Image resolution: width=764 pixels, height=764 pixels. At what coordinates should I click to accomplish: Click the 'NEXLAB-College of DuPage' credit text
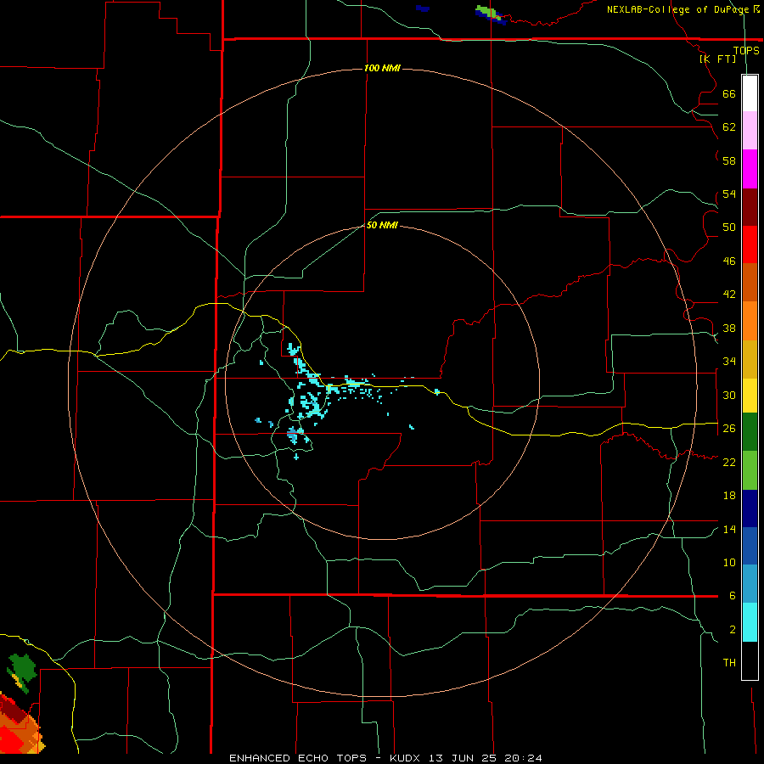click(679, 9)
